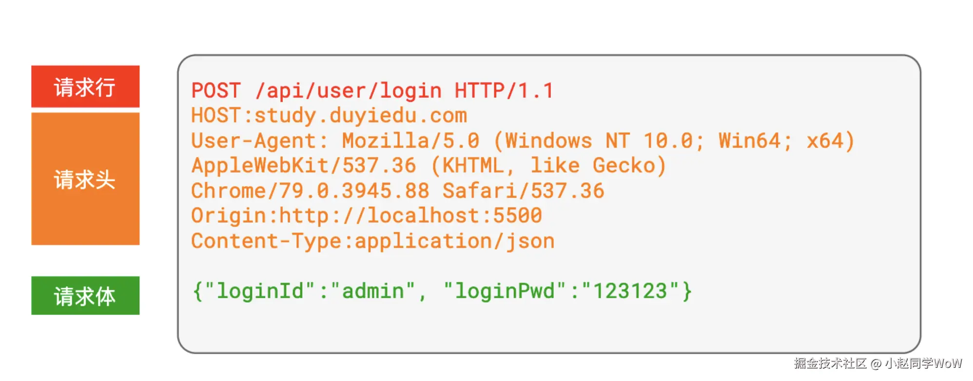This screenshot has width=973, height=381.
Task: Click the User-Agent: header name
Action: pyautogui.click(x=259, y=141)
